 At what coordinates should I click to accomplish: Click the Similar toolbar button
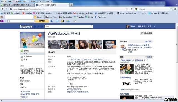(90, 17)
